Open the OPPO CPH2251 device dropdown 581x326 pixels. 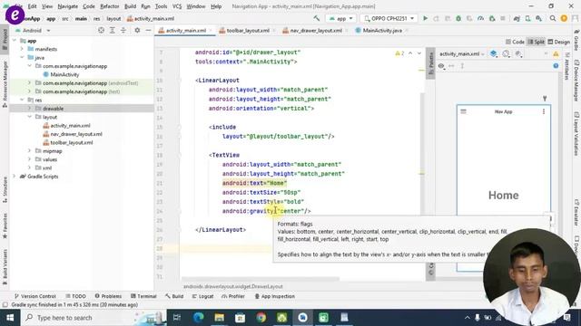coord(389,18)
